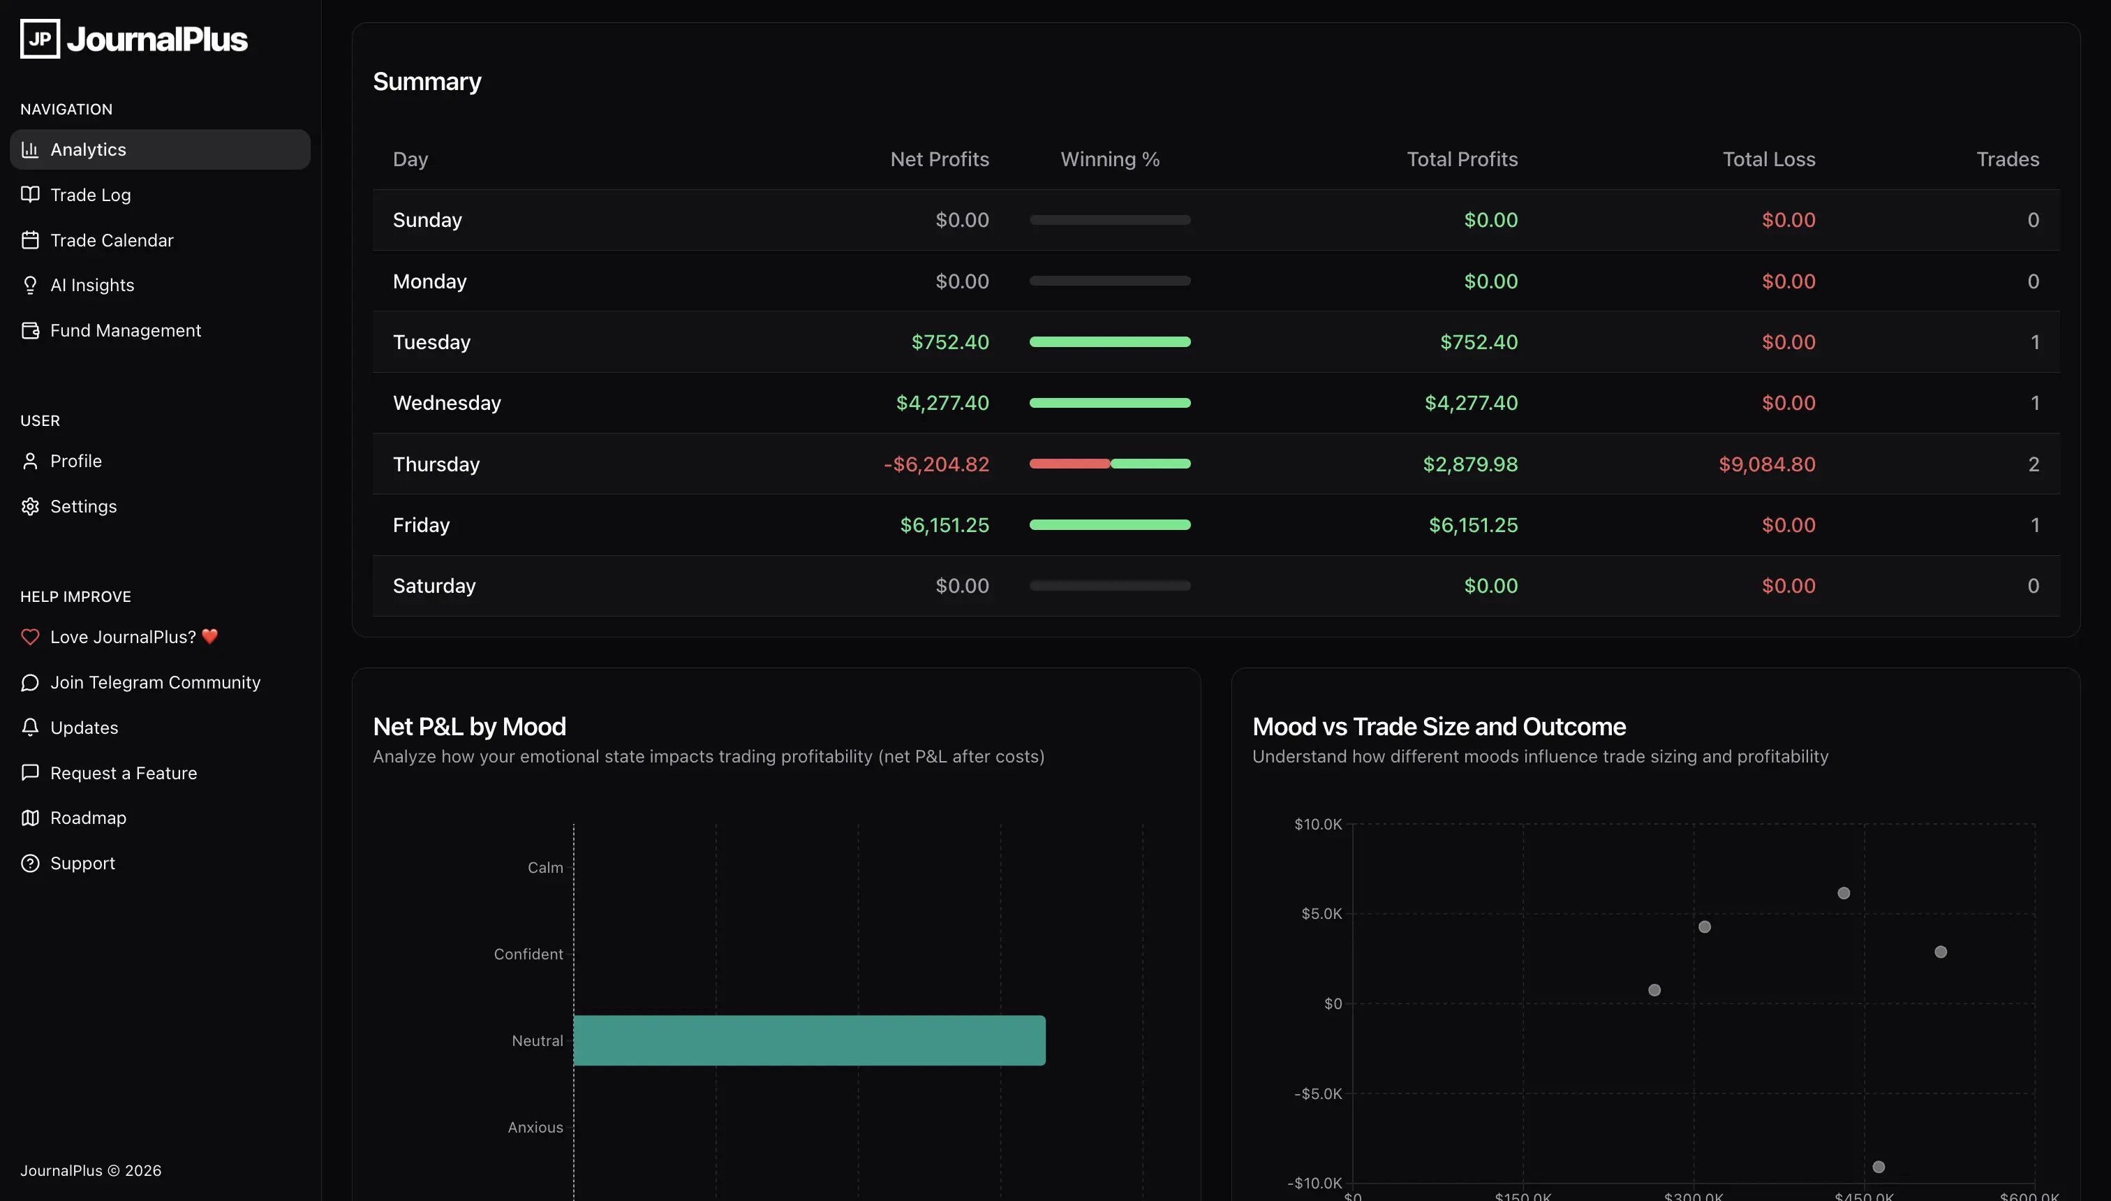Click the Fund Management wallet icon
This screenshot has width=2111, height=1201.
(x=31, y=331)
